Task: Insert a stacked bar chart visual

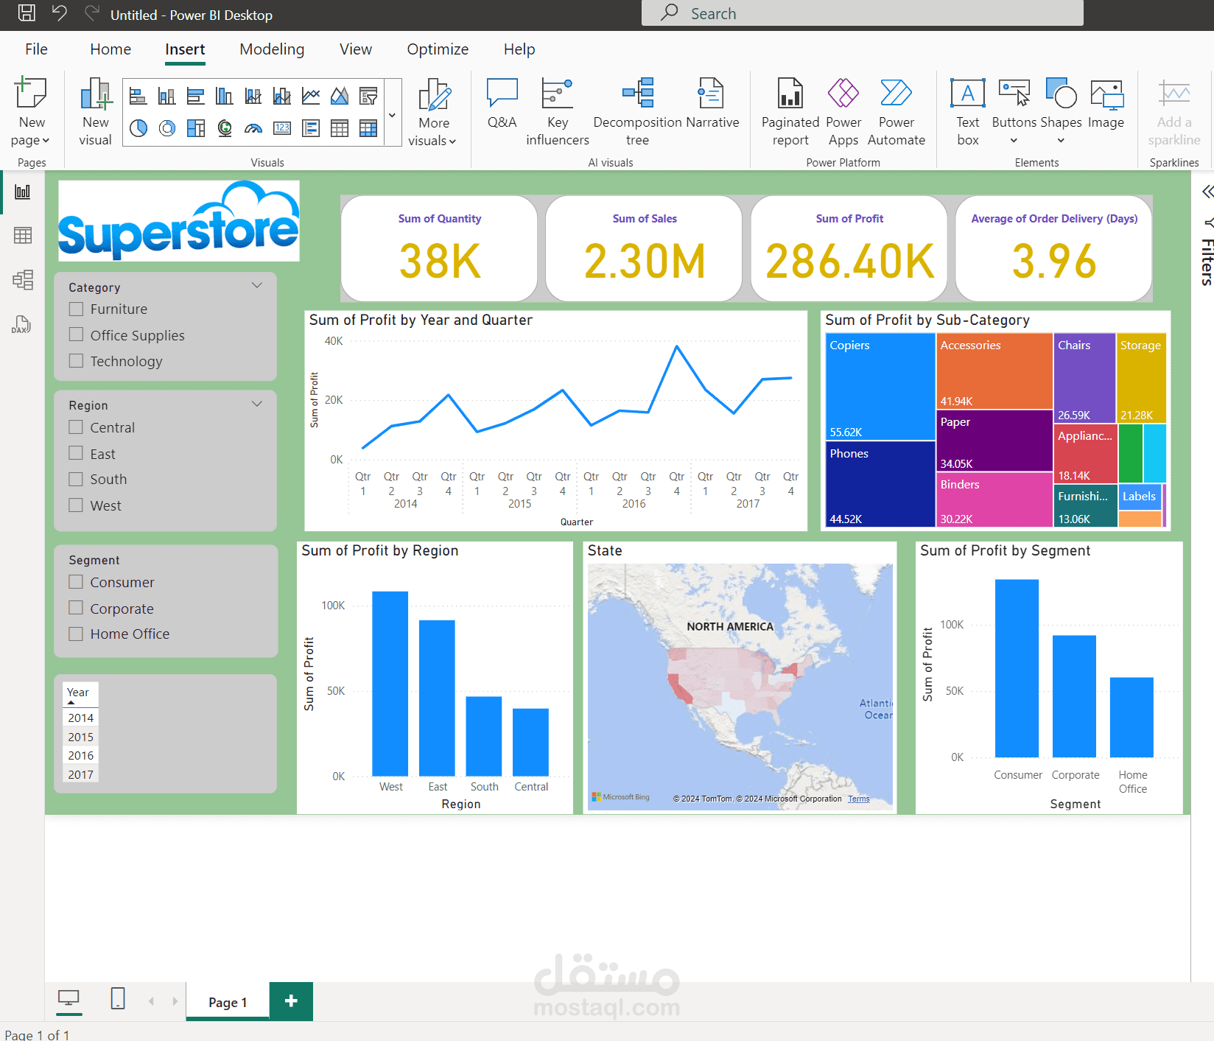Action: pyautogui.click(x=138, y=96)
